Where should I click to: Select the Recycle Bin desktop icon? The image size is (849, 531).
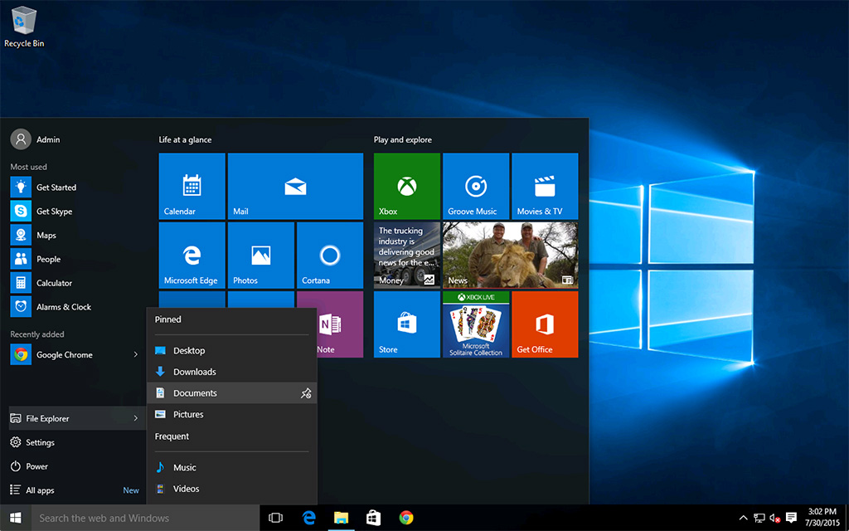24,27
